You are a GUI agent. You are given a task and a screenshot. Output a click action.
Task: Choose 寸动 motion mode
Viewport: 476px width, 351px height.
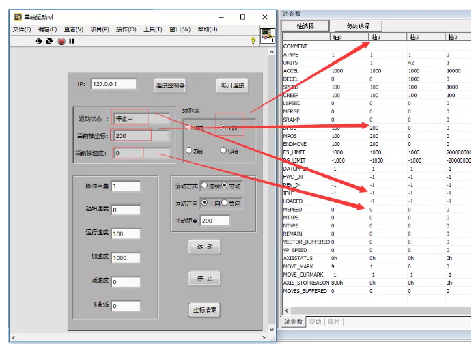[224, 186]
